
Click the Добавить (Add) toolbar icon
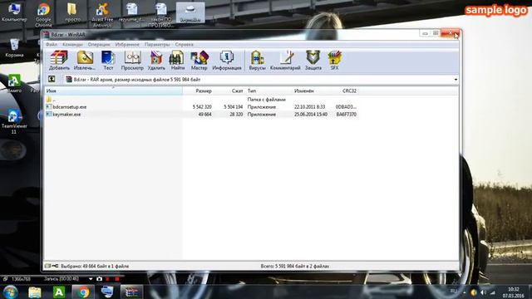coord(59,61)
